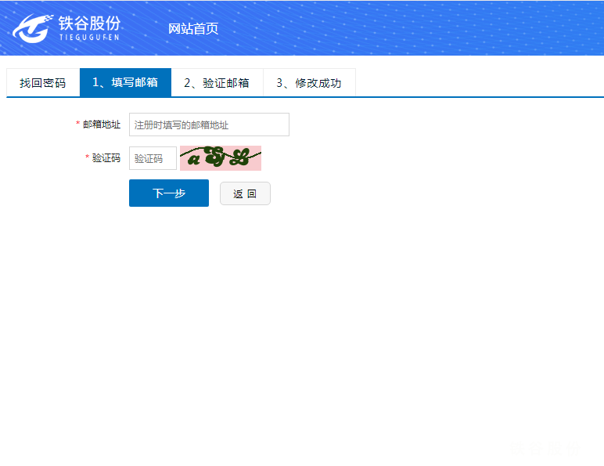Refresh the captcha image
Image resolution: width=604 pixels, height=466 pixels.
pyautogui.click(x=221, y=158)
